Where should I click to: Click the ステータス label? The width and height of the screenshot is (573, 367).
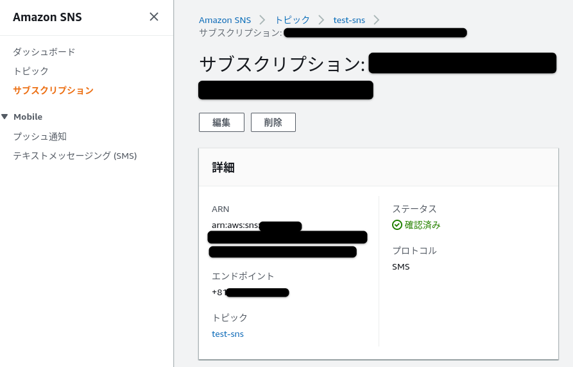415,209
